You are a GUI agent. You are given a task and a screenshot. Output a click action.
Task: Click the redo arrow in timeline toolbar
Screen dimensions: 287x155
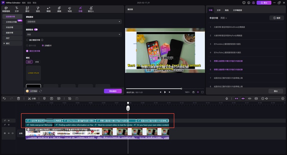[x=11, y=98]
